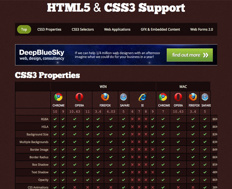The image size is (232, 189).
Task: Click Windows Opera version 10.63 cell
Action: (75, 112)
